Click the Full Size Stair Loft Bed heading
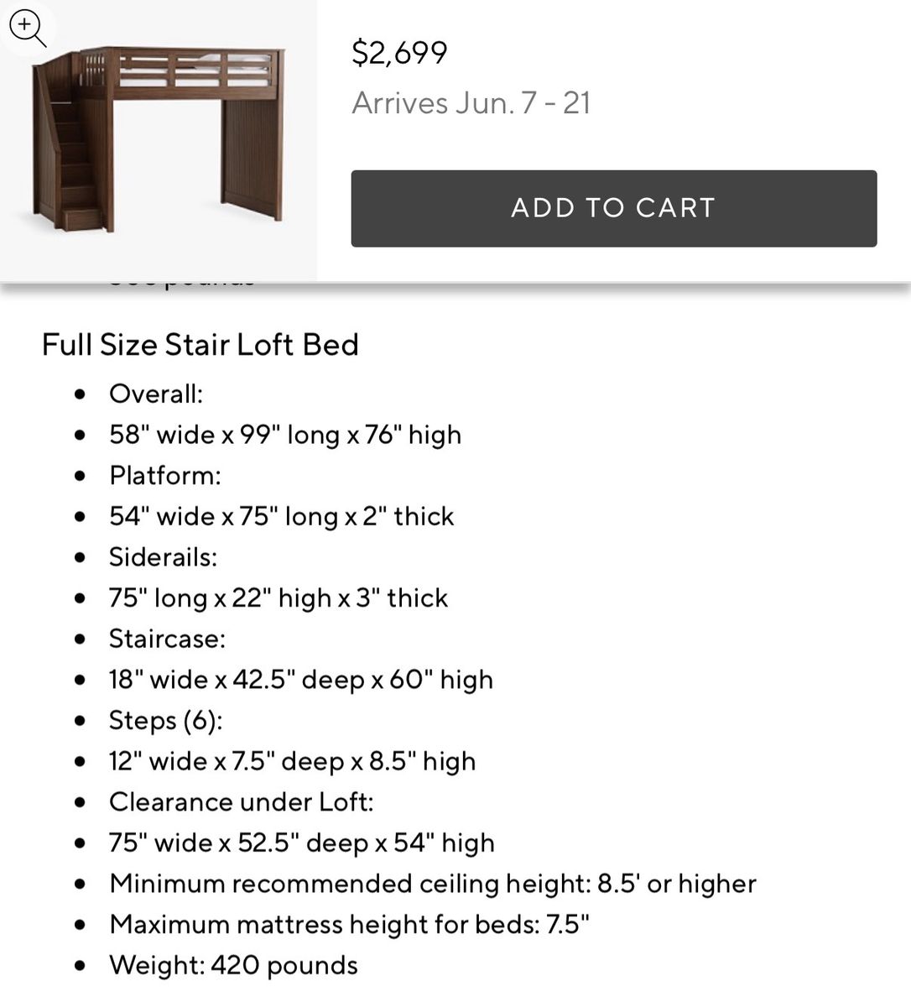 (200, 345)
